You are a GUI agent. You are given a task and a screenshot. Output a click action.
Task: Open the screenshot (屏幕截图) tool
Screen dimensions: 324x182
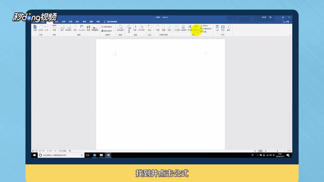point(95,28)
